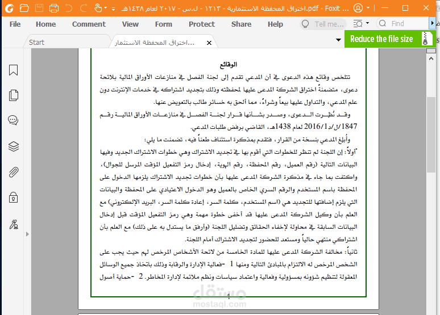Click the word أولاً: in the document
The height and width of the screenshot is (315, 440).
(350, 152)
